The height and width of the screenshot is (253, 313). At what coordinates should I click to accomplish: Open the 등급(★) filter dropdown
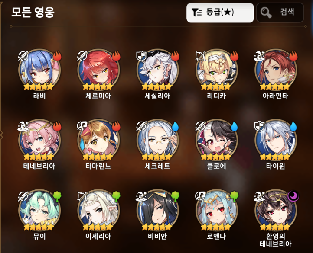click(x=220, y=13)
